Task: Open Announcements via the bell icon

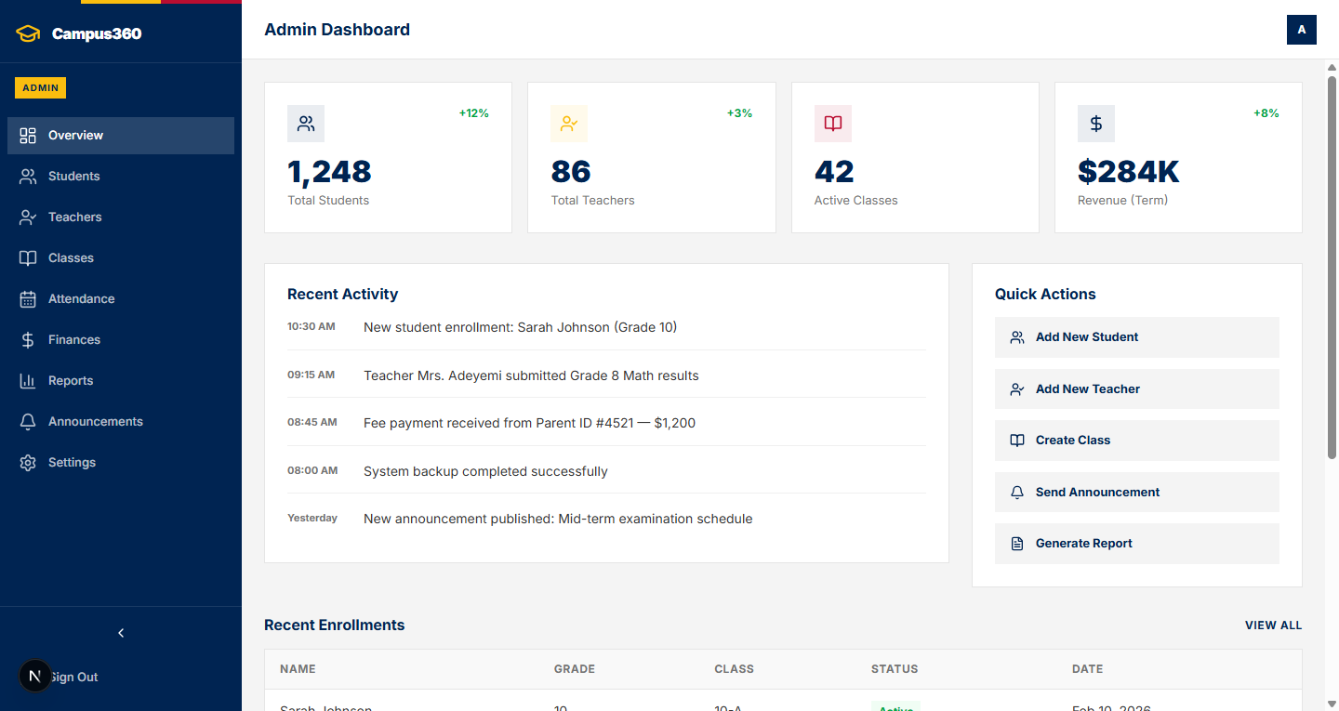Action: tap(29, 421)
